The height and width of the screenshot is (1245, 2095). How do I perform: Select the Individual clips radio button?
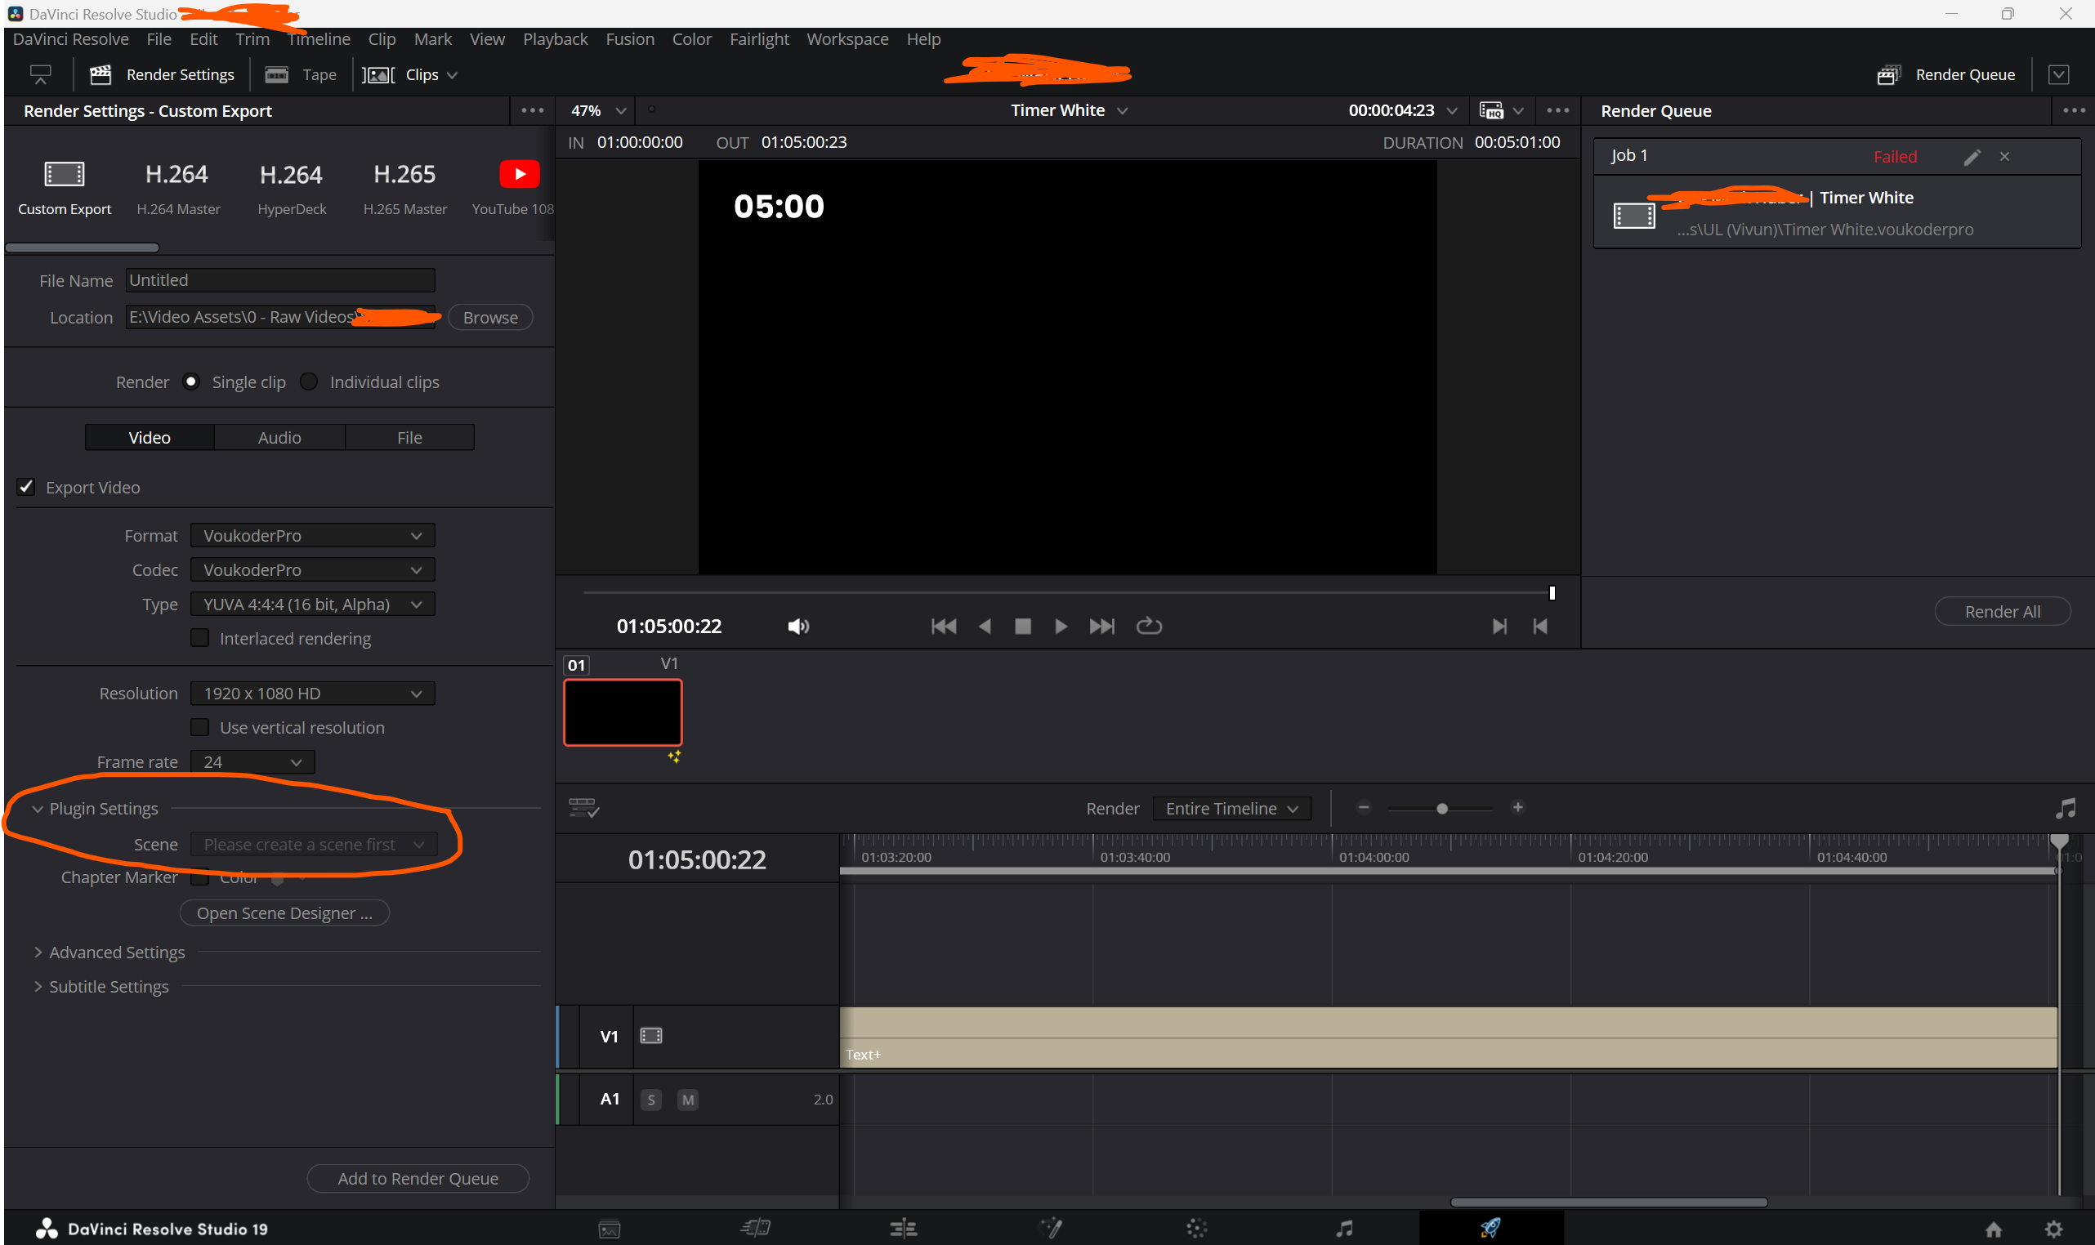point(309,382)
